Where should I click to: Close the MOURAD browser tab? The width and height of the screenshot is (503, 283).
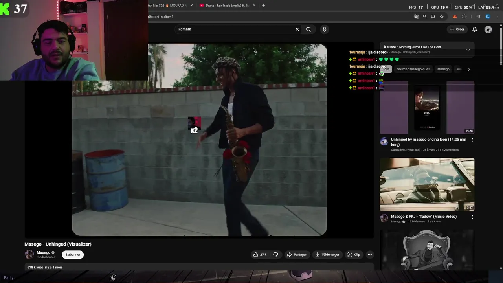coord(192,6)
